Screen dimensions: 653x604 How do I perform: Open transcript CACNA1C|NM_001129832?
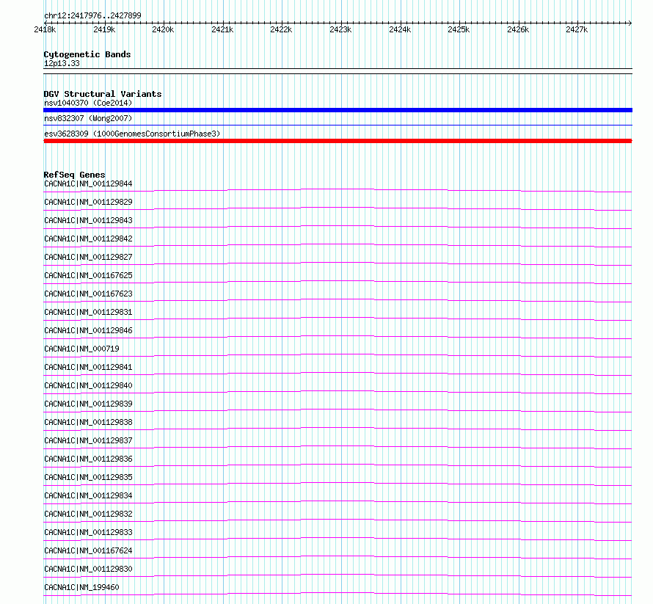[x=88, y=514]
